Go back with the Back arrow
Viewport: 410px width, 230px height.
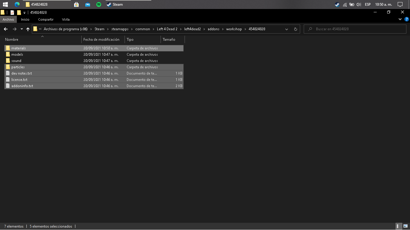click(6, 29)
